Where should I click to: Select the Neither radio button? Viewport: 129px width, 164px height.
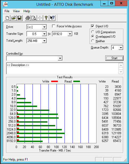[x=92, y=41]
